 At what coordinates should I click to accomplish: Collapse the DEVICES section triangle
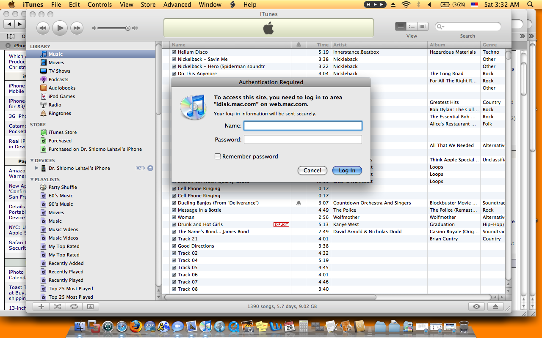32,161
